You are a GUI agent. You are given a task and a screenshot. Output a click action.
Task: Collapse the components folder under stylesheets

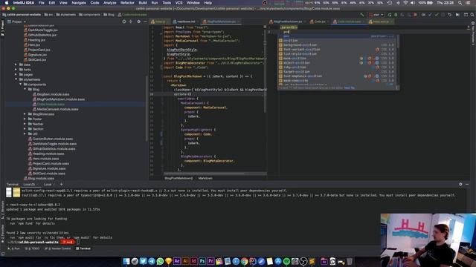click(20, 85)
